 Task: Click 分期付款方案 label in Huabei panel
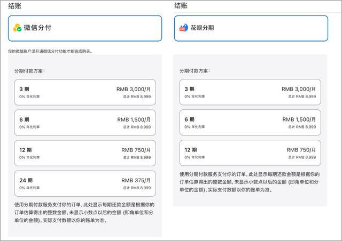[x=195, y=71]
